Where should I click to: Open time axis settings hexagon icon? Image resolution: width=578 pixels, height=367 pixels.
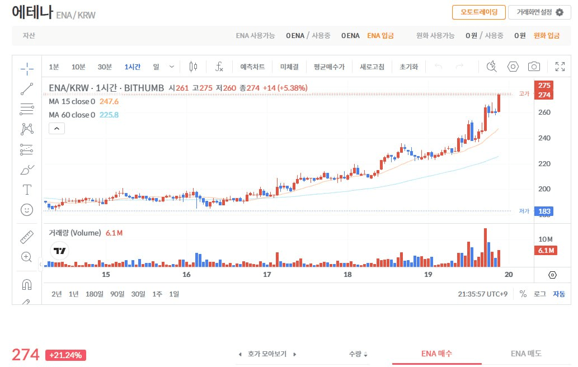point(552,275)
